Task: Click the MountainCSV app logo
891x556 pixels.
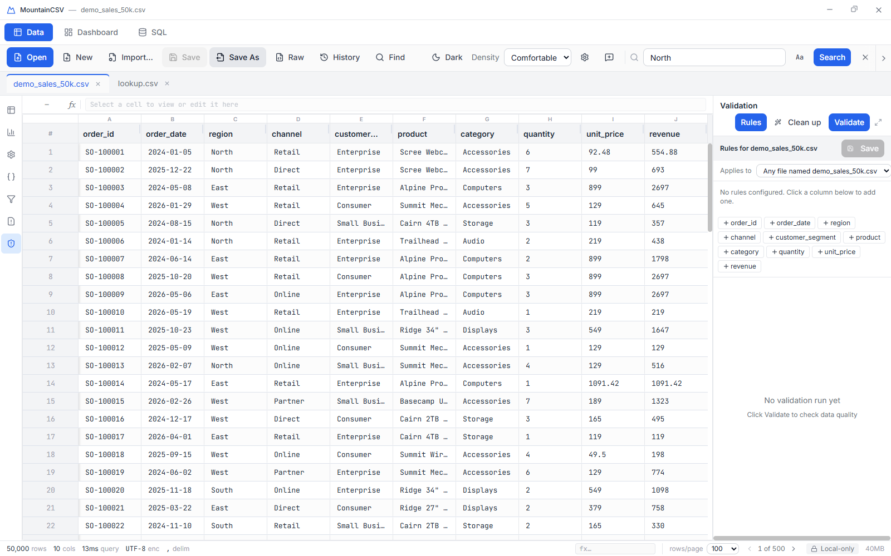Action: point(11,10)
